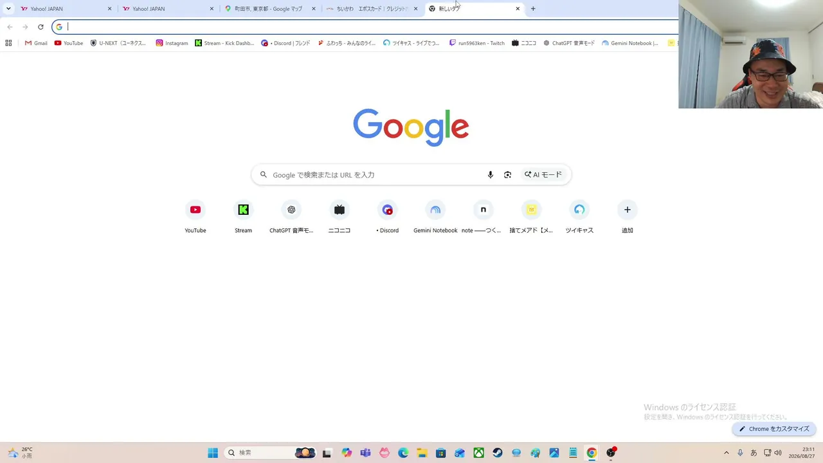The width and height of the screenshot is (823, 463).
Task: Open the Gemini Notebook bookmark in bookmarks bar
Action: (630, 43)
